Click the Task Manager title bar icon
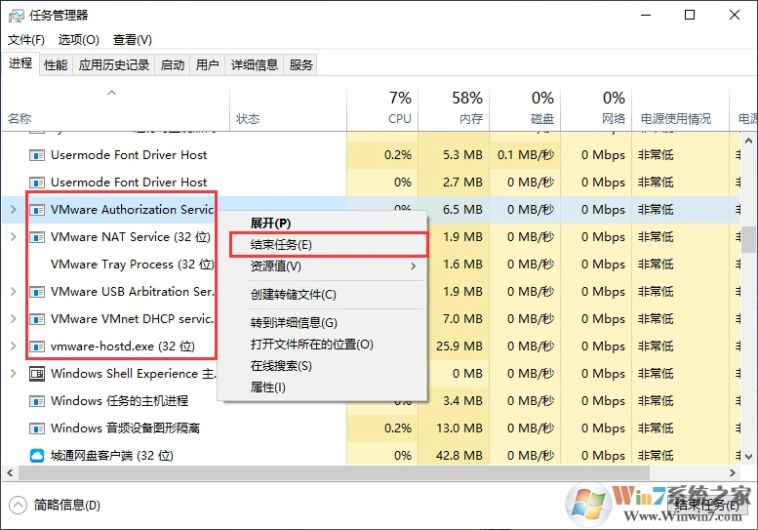The width and height of the screenshot is (758, 530). coord(17,16)
